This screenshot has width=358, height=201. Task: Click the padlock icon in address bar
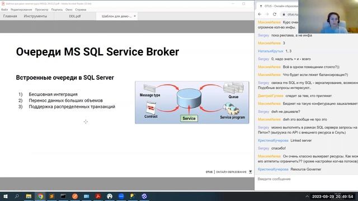point(284,14)
